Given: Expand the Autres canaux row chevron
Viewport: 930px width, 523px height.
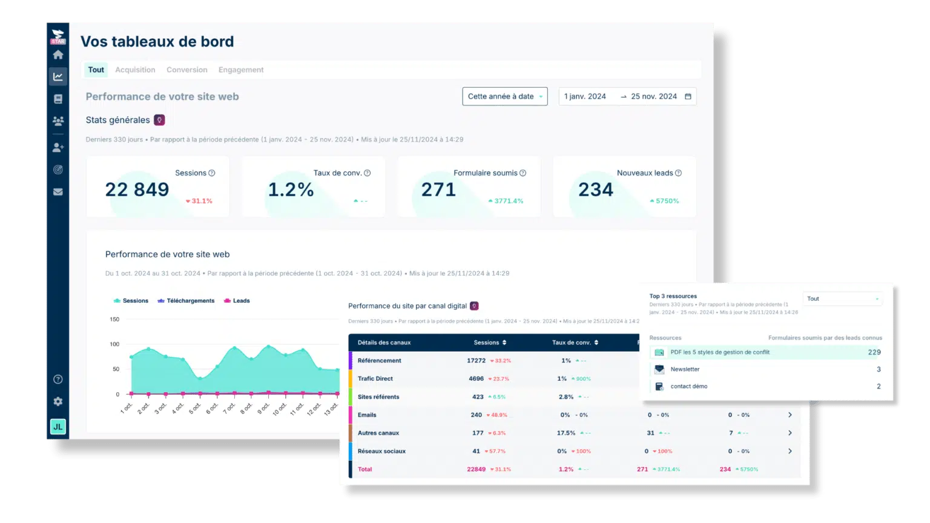Looking at the screenshot, I should [790, 433].
